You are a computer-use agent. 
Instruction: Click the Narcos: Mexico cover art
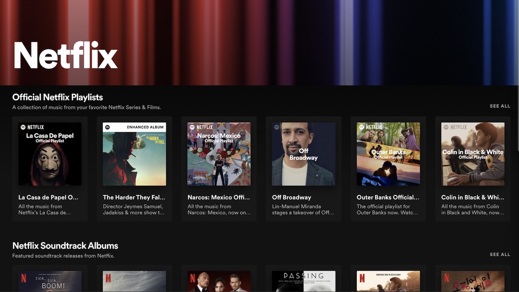tap(219, 154)
